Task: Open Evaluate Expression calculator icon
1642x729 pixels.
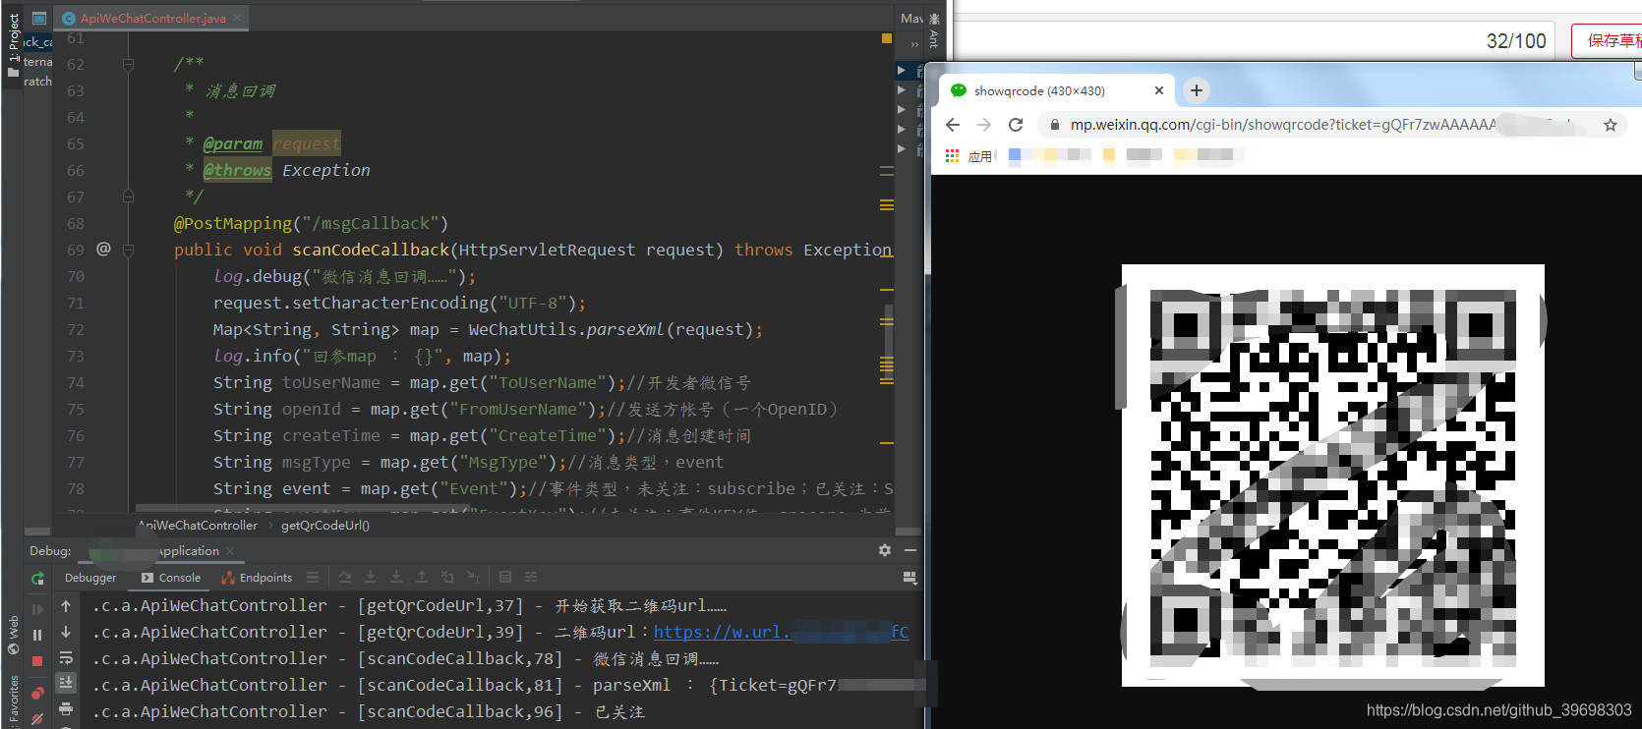Action: pos(505,578)
